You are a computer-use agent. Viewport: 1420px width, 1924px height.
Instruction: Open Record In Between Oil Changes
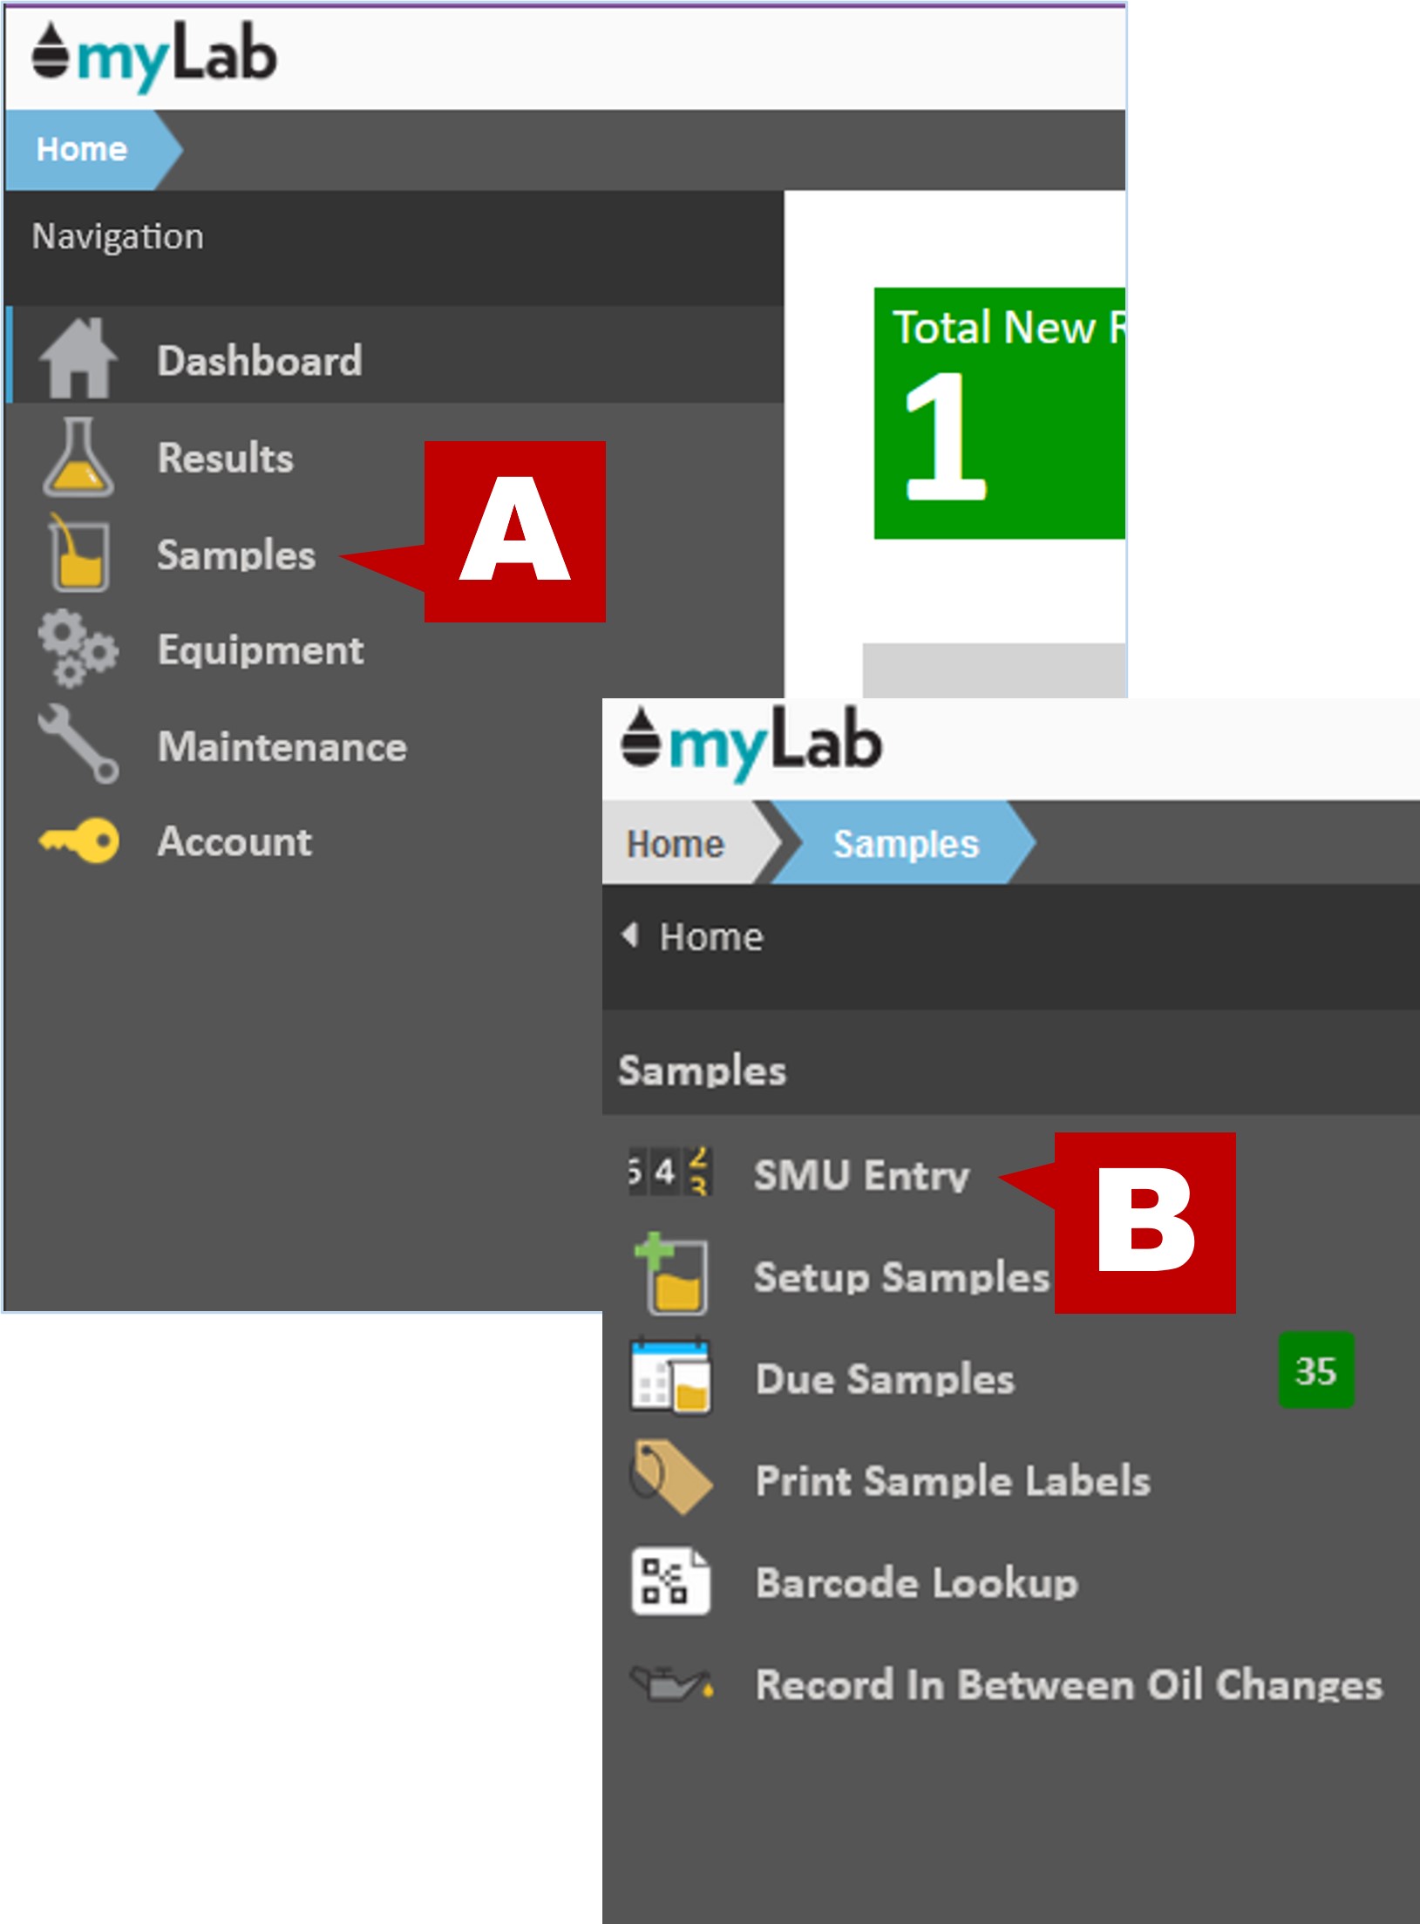1068,1683
